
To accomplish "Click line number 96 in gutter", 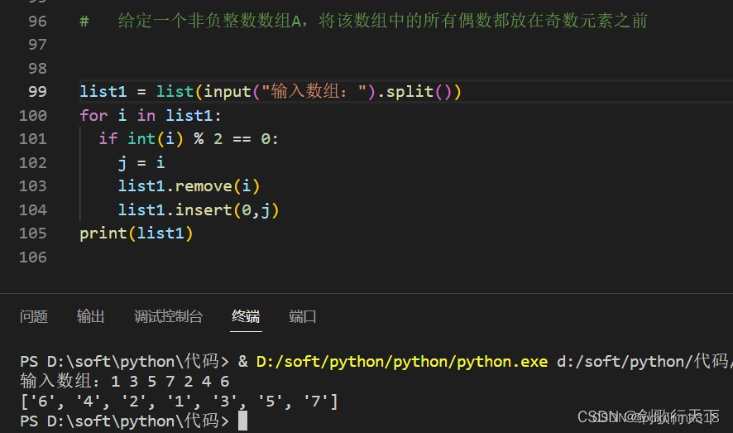I will (x=37, y=21).
